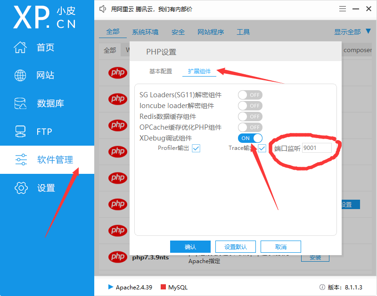Switch to the 基本配置 tab
This screenshot has width=377, height=296.
161,71
